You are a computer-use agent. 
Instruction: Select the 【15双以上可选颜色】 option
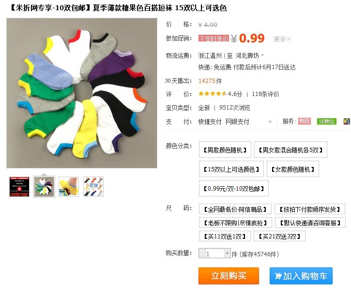tap(231, 169)
